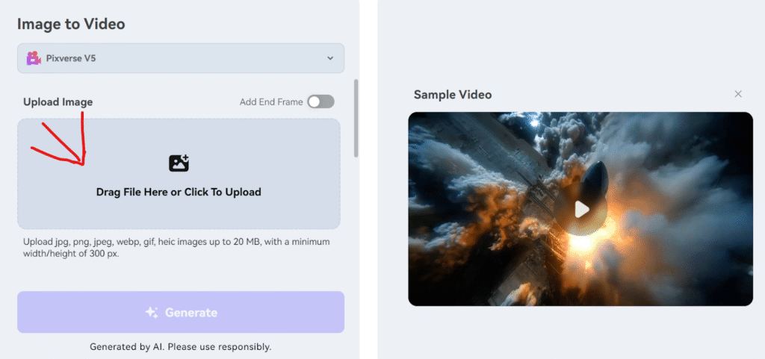Click the sparkle icon on Generate
The image size is (765, 359).
click(152, 313)
